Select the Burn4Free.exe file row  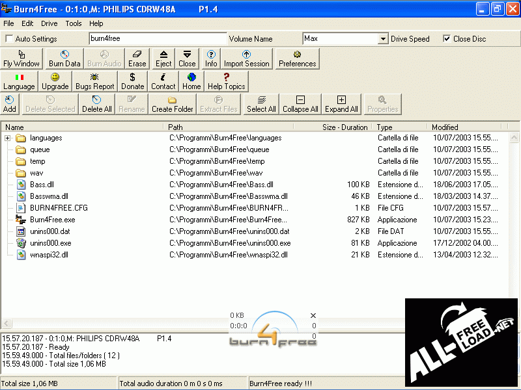tap(52, 220)
